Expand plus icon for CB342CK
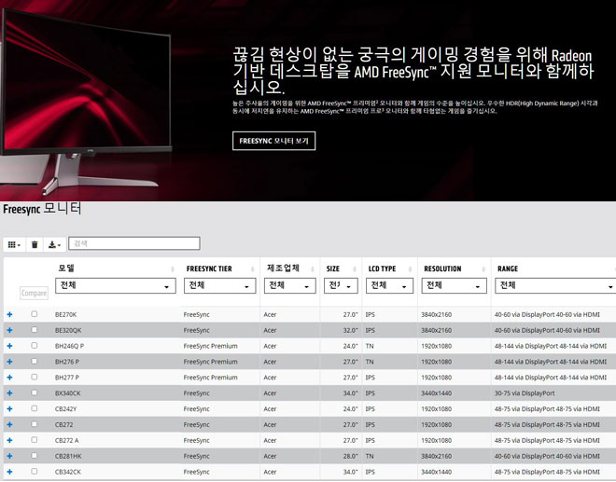 10,472
